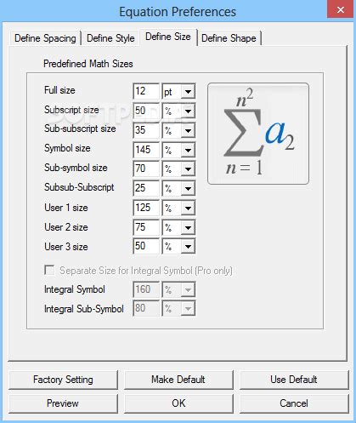Click the Full size label
Screen dimensions: 356x423
[x=59, y=90]
